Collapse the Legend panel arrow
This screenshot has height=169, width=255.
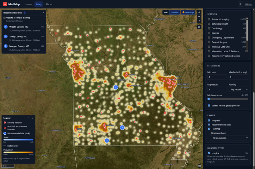click(28, 118)
